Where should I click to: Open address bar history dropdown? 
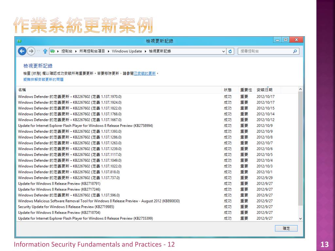[x=223, y=51]
